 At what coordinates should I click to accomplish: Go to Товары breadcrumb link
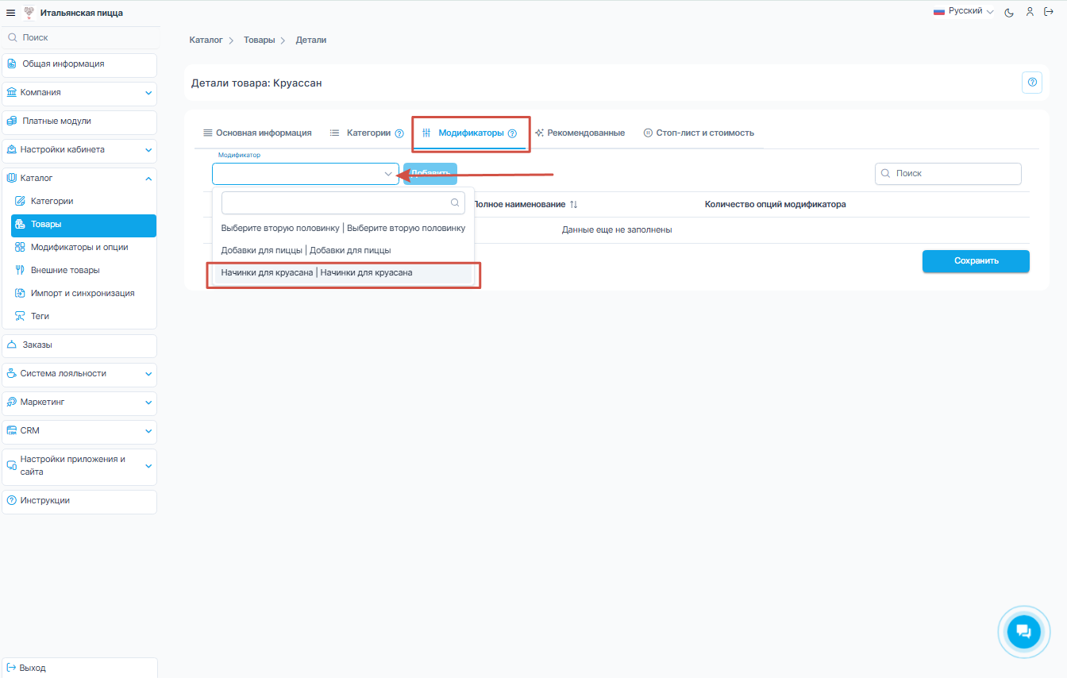(x=259, y=40)
